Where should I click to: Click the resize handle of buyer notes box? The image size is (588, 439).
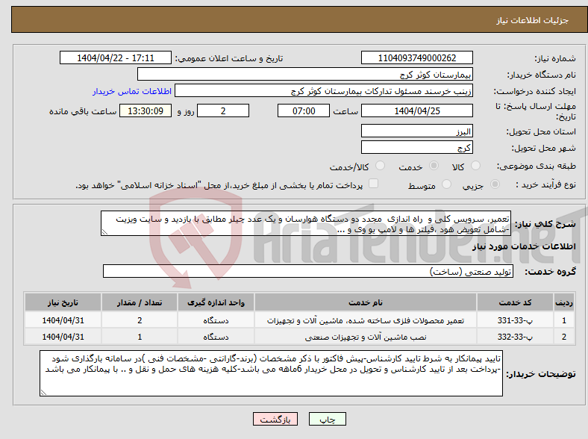pyautogui.click(x=43, y=393)
